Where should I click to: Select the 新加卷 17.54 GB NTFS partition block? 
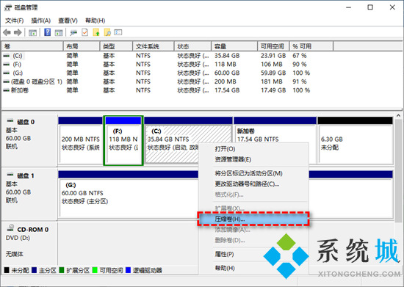click(x=275, y=140)
